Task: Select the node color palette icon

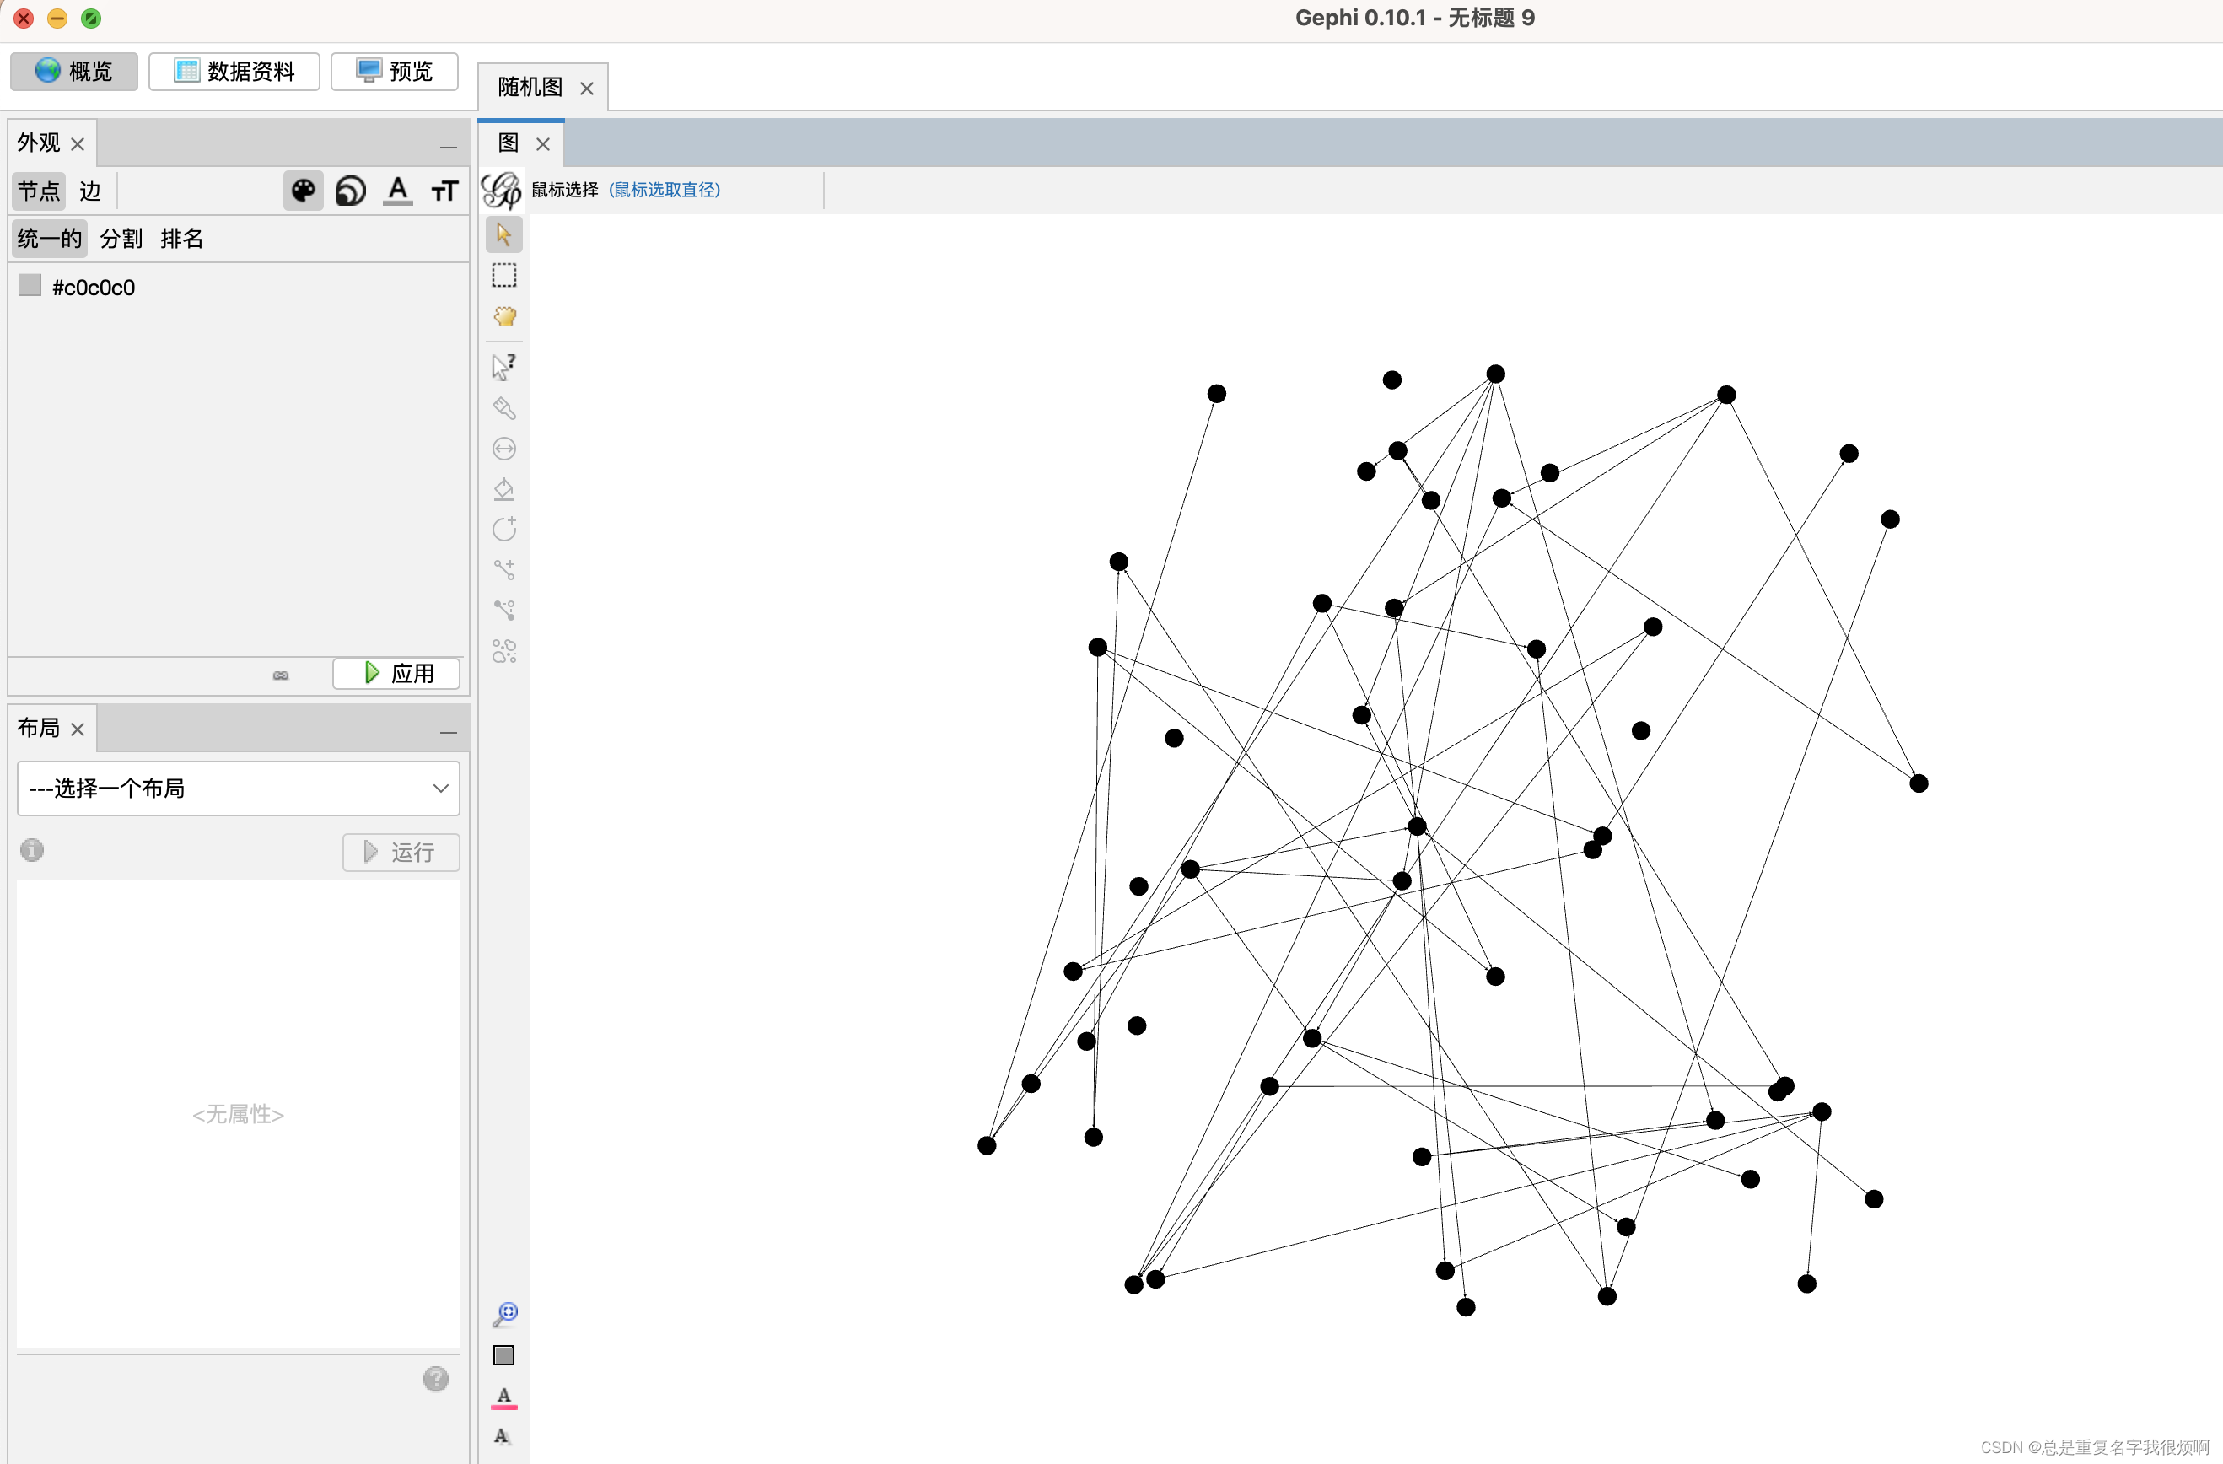Action: (x=303, y=191)
